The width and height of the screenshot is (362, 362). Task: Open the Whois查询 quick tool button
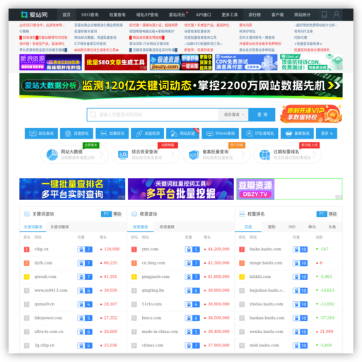pos(220,134)
